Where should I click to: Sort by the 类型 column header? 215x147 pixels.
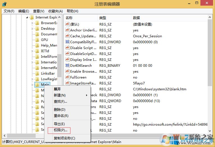[x=115, y=18]
